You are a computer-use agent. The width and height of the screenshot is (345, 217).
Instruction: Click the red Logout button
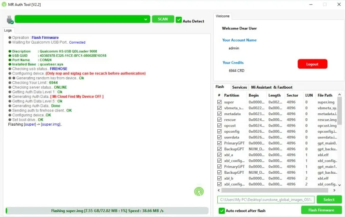point(312,64)
